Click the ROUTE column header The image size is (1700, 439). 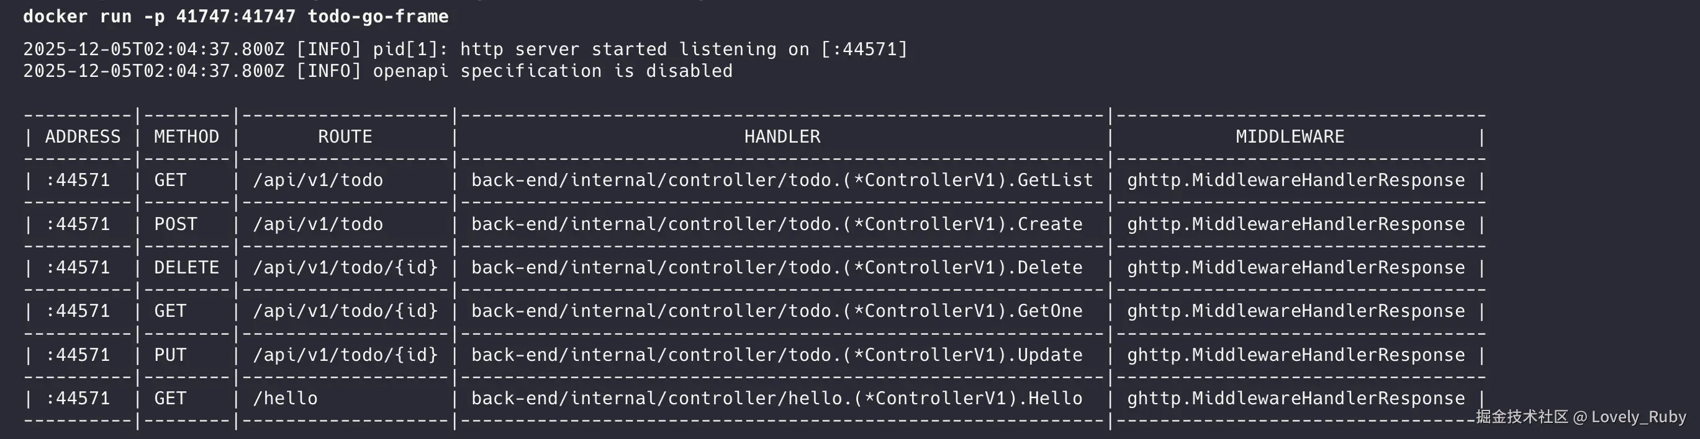click(345, 137)
